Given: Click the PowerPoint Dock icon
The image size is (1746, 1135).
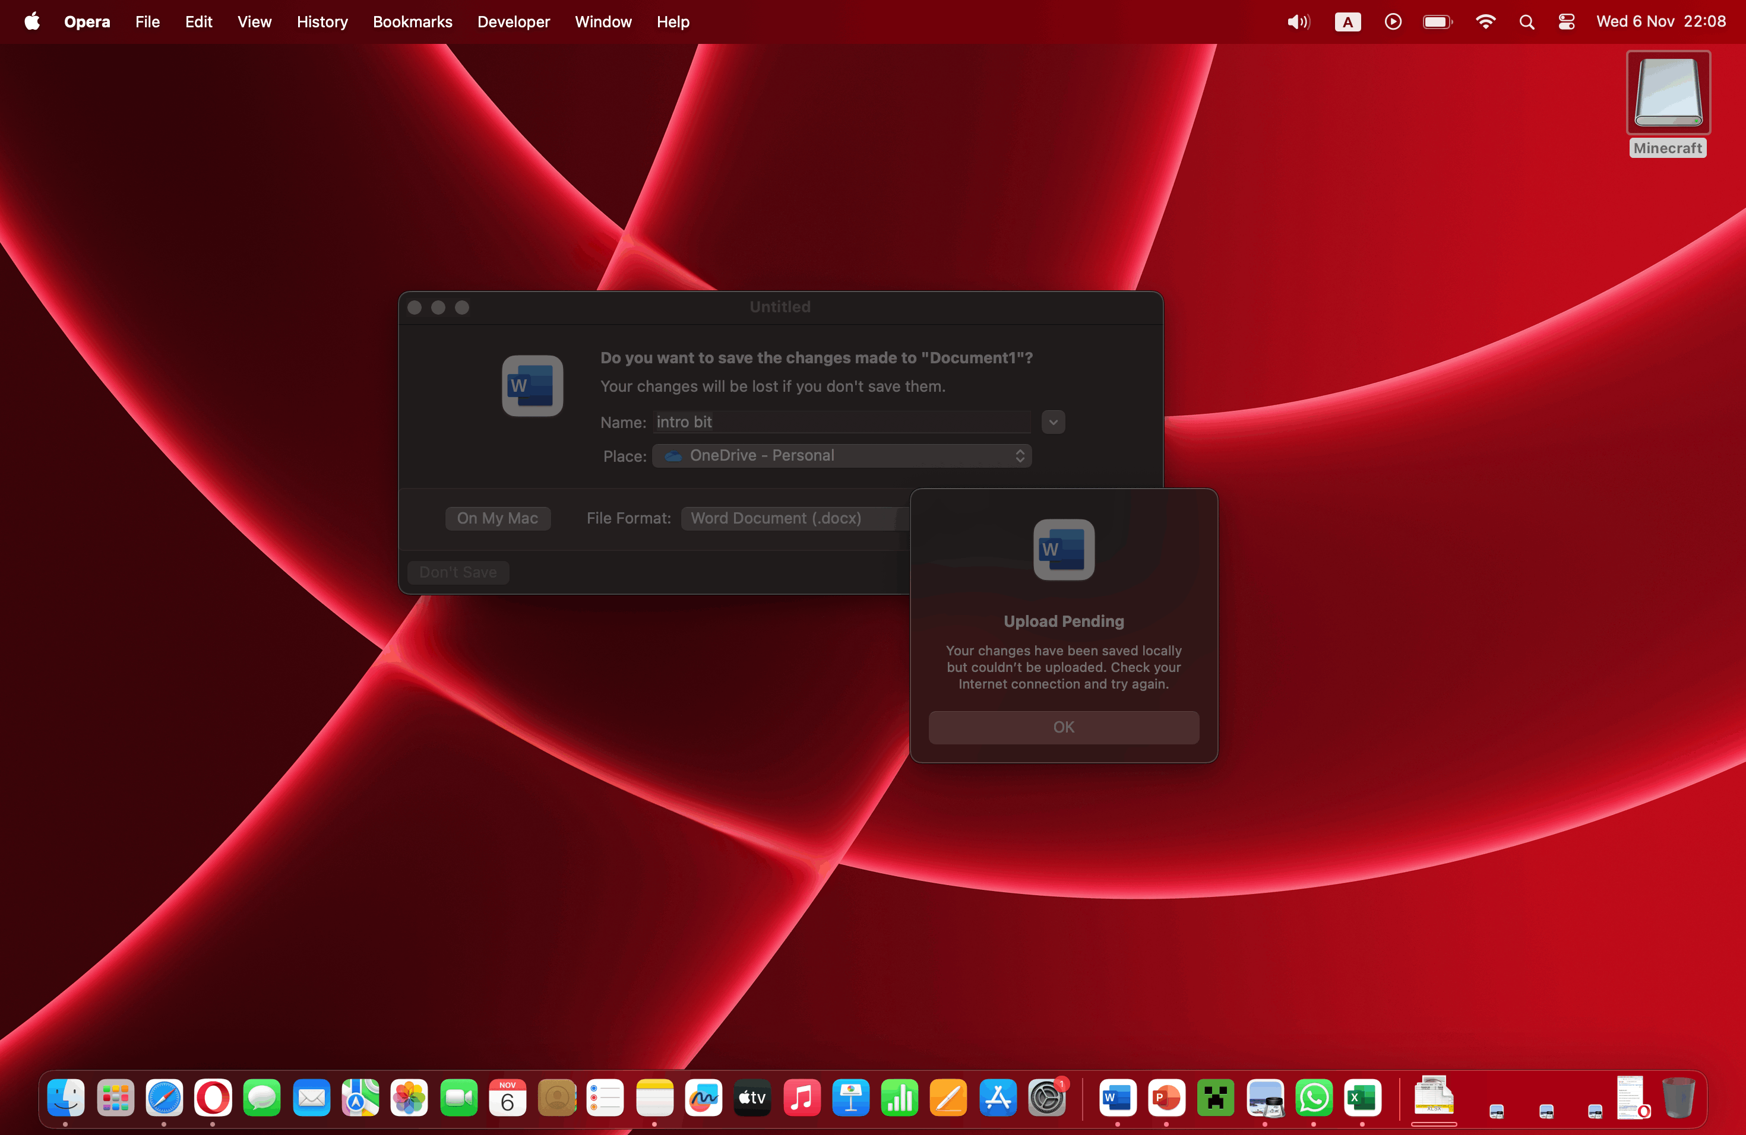Looking at the screenshot, I should pyautogui.click(x=1166, y=1098).
